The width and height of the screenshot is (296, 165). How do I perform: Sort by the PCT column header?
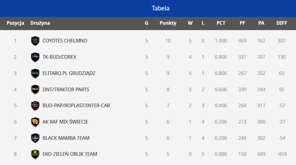pos(221,23)
